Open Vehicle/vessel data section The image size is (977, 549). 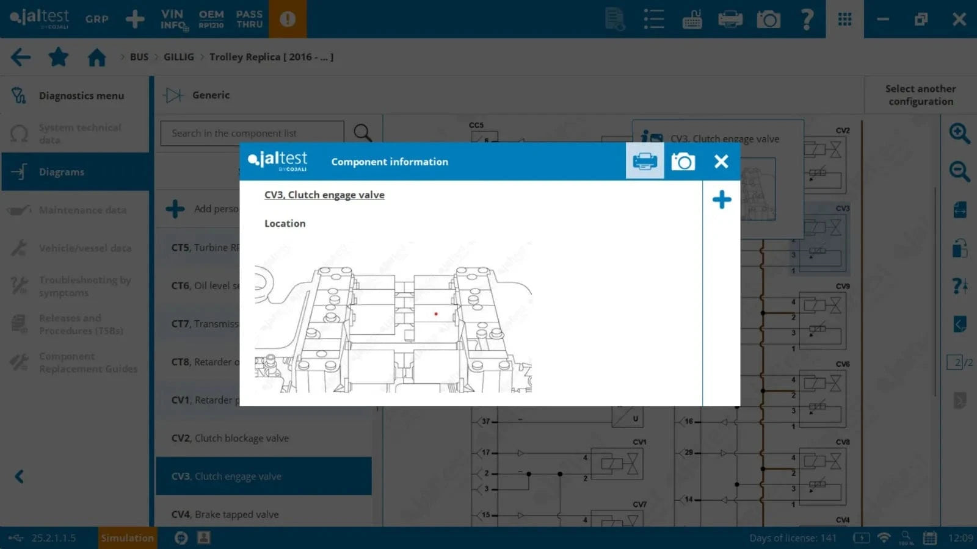point(74,248)
